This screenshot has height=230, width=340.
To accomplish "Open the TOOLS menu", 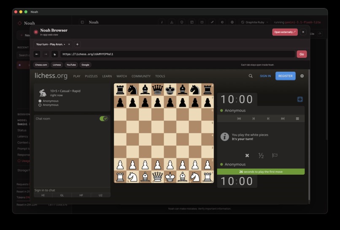I will [x=160, y=76].
